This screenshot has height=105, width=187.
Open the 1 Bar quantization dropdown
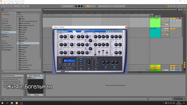[x=27, y=6]
